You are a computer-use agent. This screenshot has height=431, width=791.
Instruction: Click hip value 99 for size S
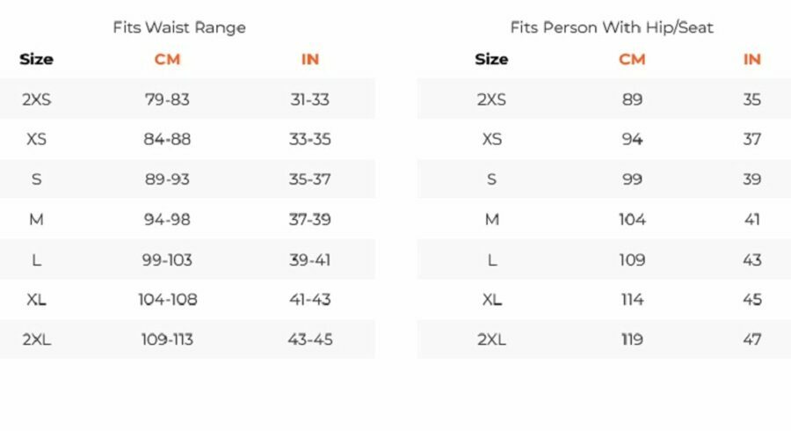pos(632,179)
